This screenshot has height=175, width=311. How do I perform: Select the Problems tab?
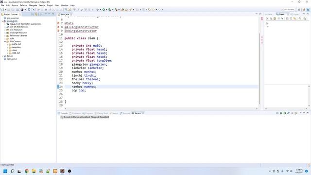(75, 113)
